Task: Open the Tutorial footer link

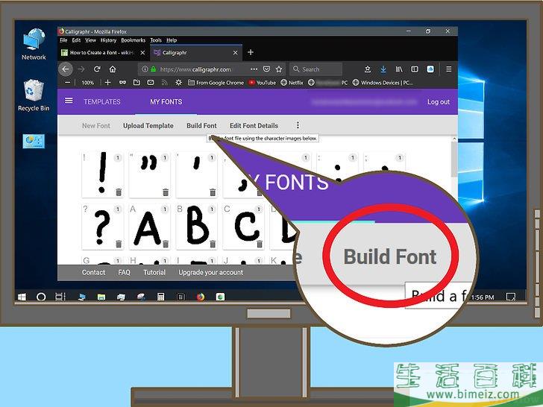Action: click(x=154, y=272)
